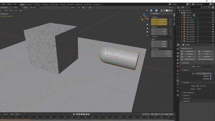Image resolution: width=215 pixels, height=121 pixels.
Task: Switch to wireframe shading icon
Action: (x=165, y=10)
